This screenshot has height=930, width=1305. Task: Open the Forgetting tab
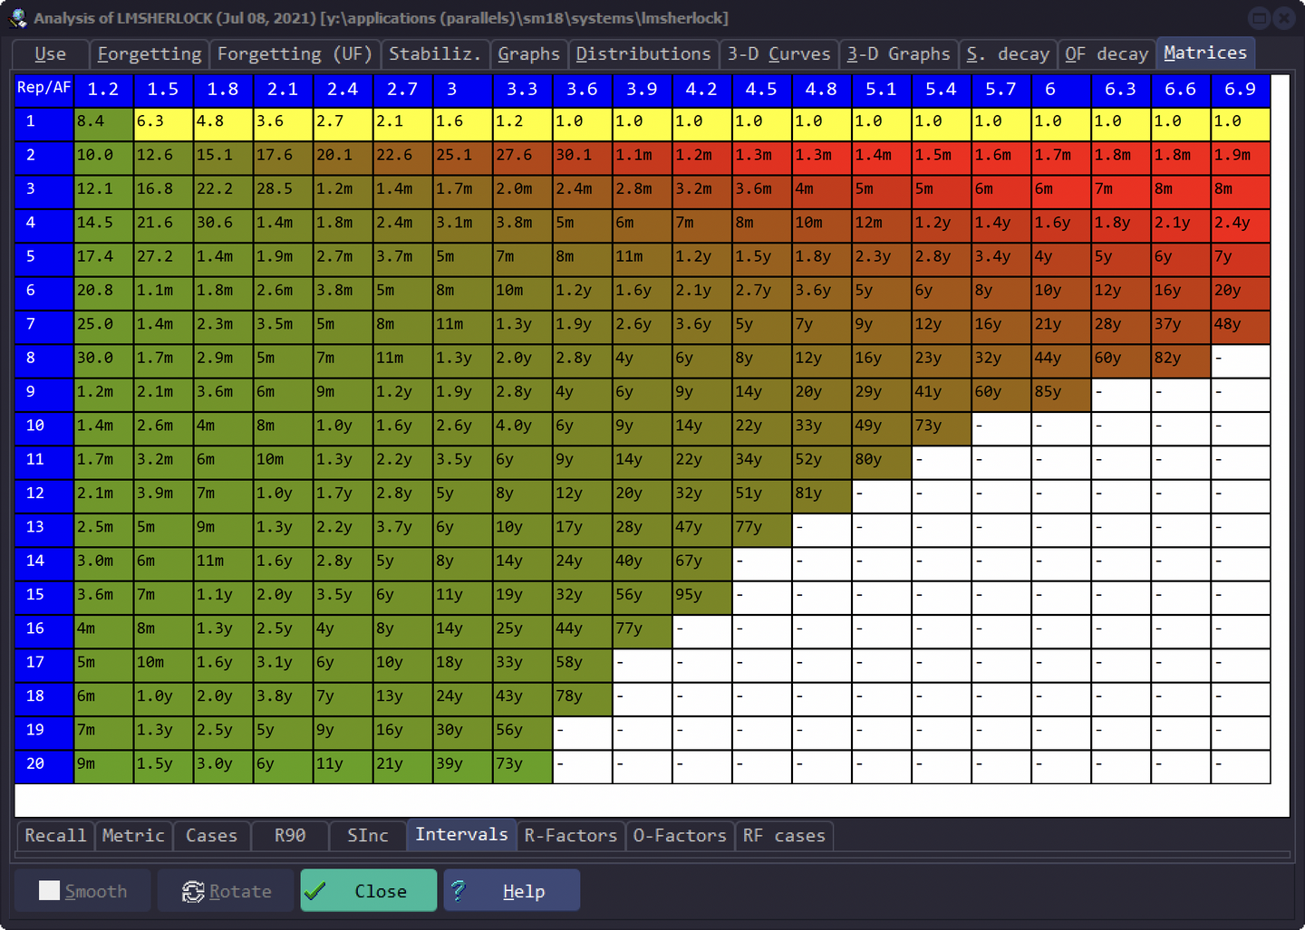(x=150, y=54)
